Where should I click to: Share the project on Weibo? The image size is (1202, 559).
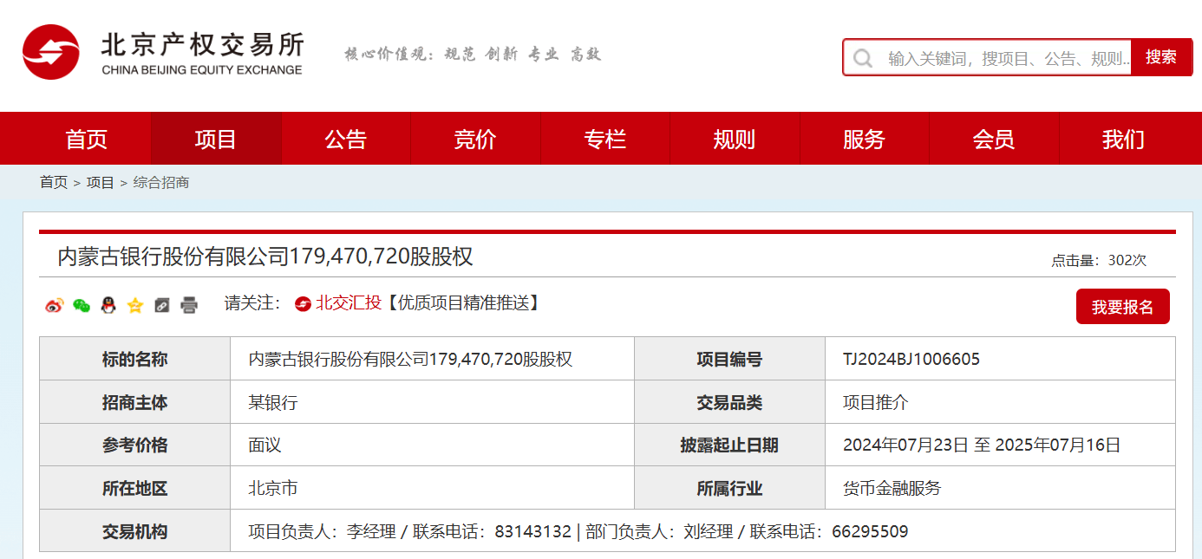click(55, 305)
